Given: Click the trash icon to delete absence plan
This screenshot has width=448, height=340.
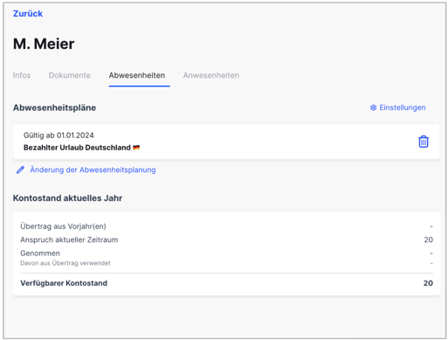Looking at the screenshot, I should click(x=424, y=142).
